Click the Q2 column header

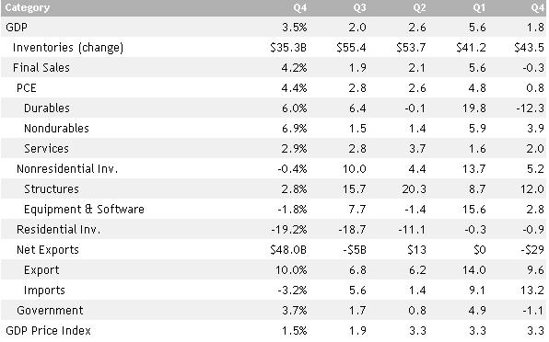tap(419, 7)
